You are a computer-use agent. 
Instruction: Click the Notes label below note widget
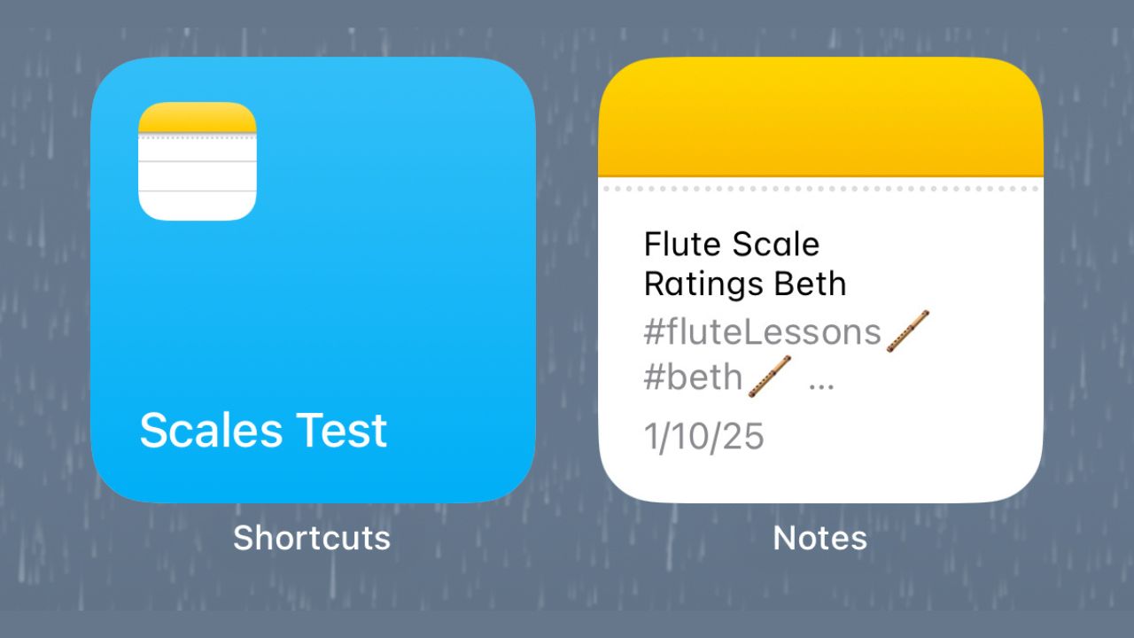point(820,538)
